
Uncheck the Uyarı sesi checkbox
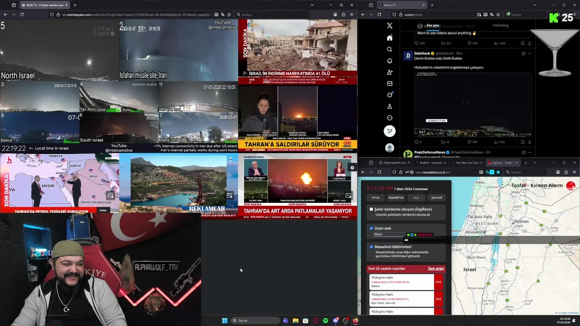[372, 228]
